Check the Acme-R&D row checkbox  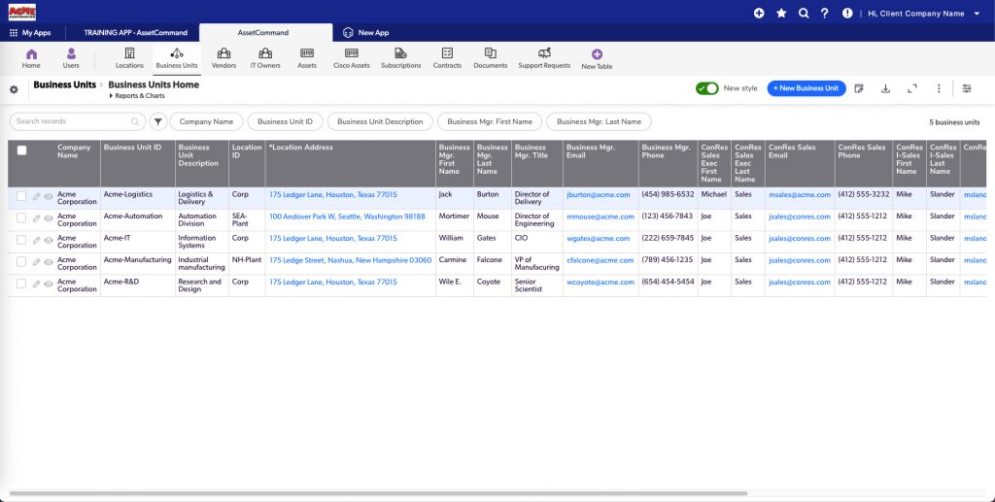point(21,284)
